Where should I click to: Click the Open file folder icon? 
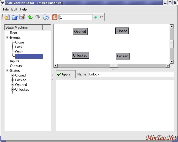click(15, 17)
